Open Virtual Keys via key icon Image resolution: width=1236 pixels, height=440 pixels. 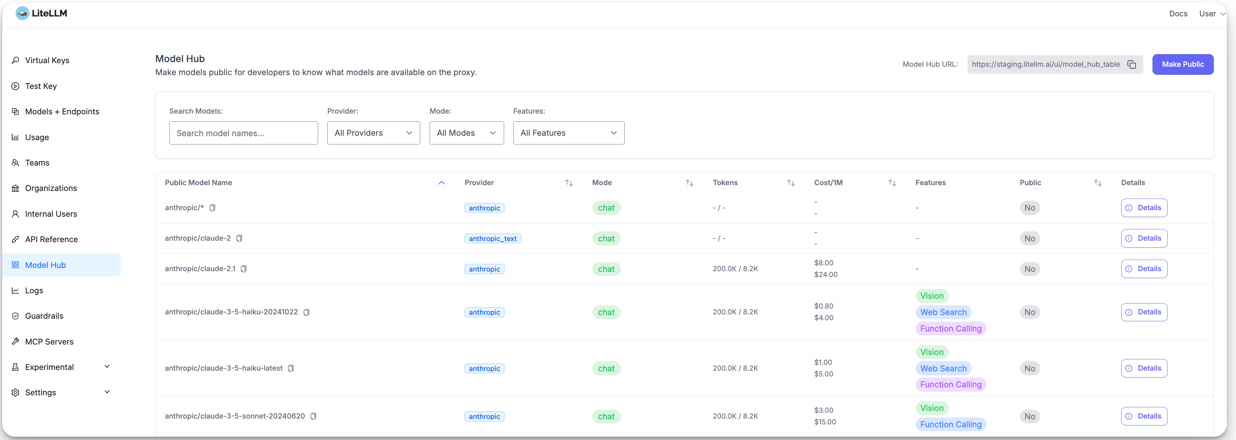[x=15, y=61]
